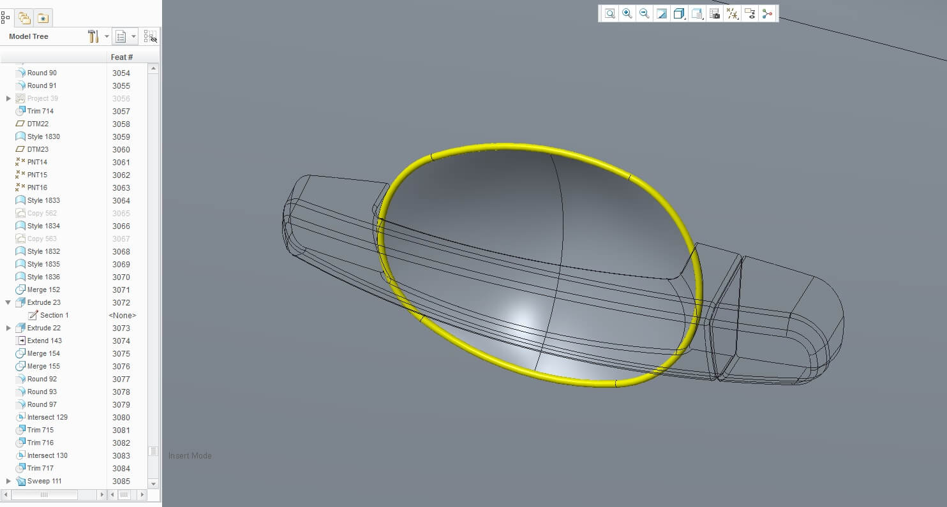This screenshot has height=507, width=947.
Task: Click the Repaint screen icon
Action: (662, 13)
